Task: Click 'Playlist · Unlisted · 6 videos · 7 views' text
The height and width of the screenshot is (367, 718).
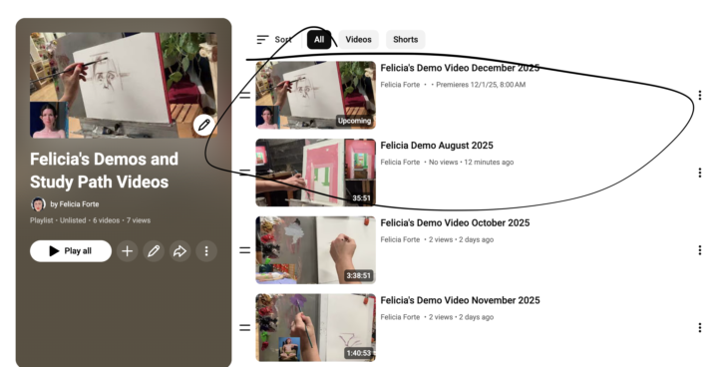Action: [90, 220]
